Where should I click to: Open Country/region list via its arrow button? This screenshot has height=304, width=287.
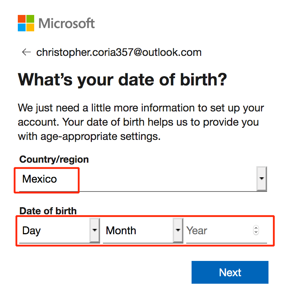point(262,179)
